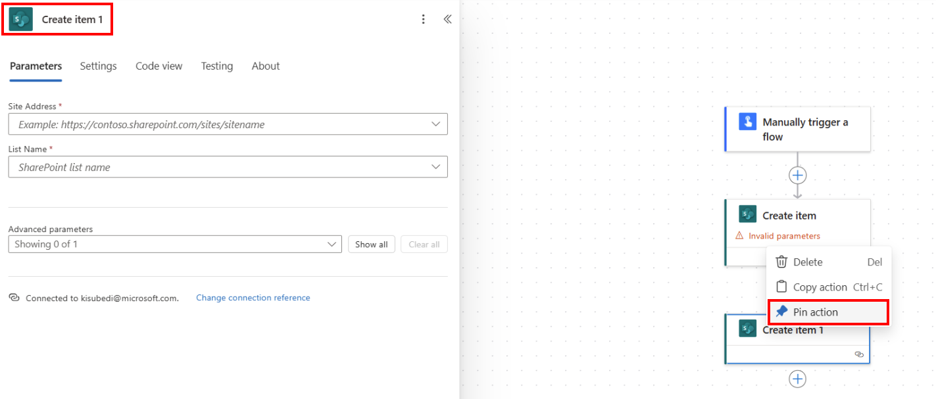The height and width of the screenshot is (399, 936).
Task: Click the clipboard icon beside Copy action
Action: (x=781, y=287)
